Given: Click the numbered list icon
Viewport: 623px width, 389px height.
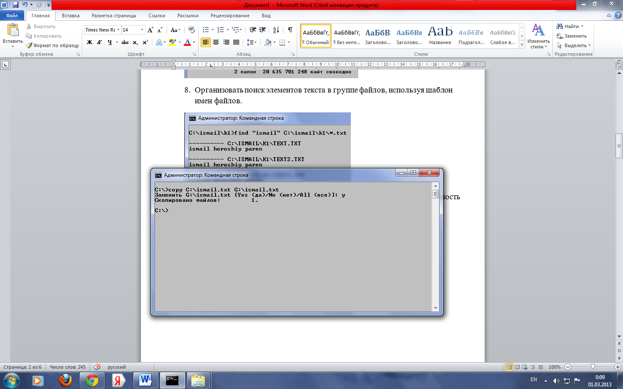Looking at the screenshot, I should point(221,30).
